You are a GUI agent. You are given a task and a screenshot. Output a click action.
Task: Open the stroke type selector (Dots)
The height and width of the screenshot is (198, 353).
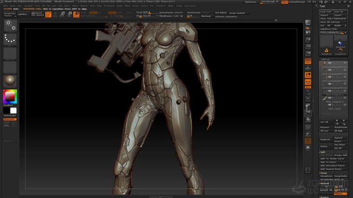10,40
